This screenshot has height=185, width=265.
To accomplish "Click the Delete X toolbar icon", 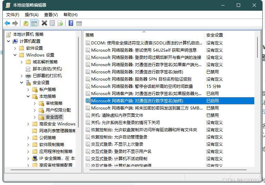I will tap(44, 23).
